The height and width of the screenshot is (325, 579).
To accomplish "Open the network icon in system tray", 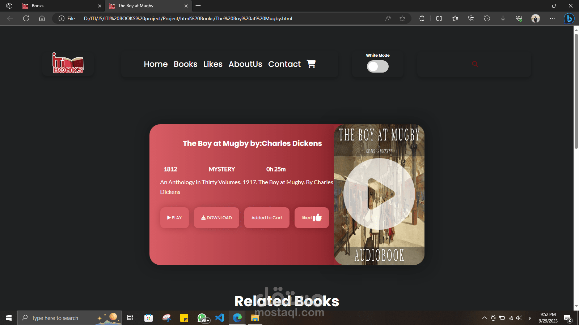I will pos(511,318).
